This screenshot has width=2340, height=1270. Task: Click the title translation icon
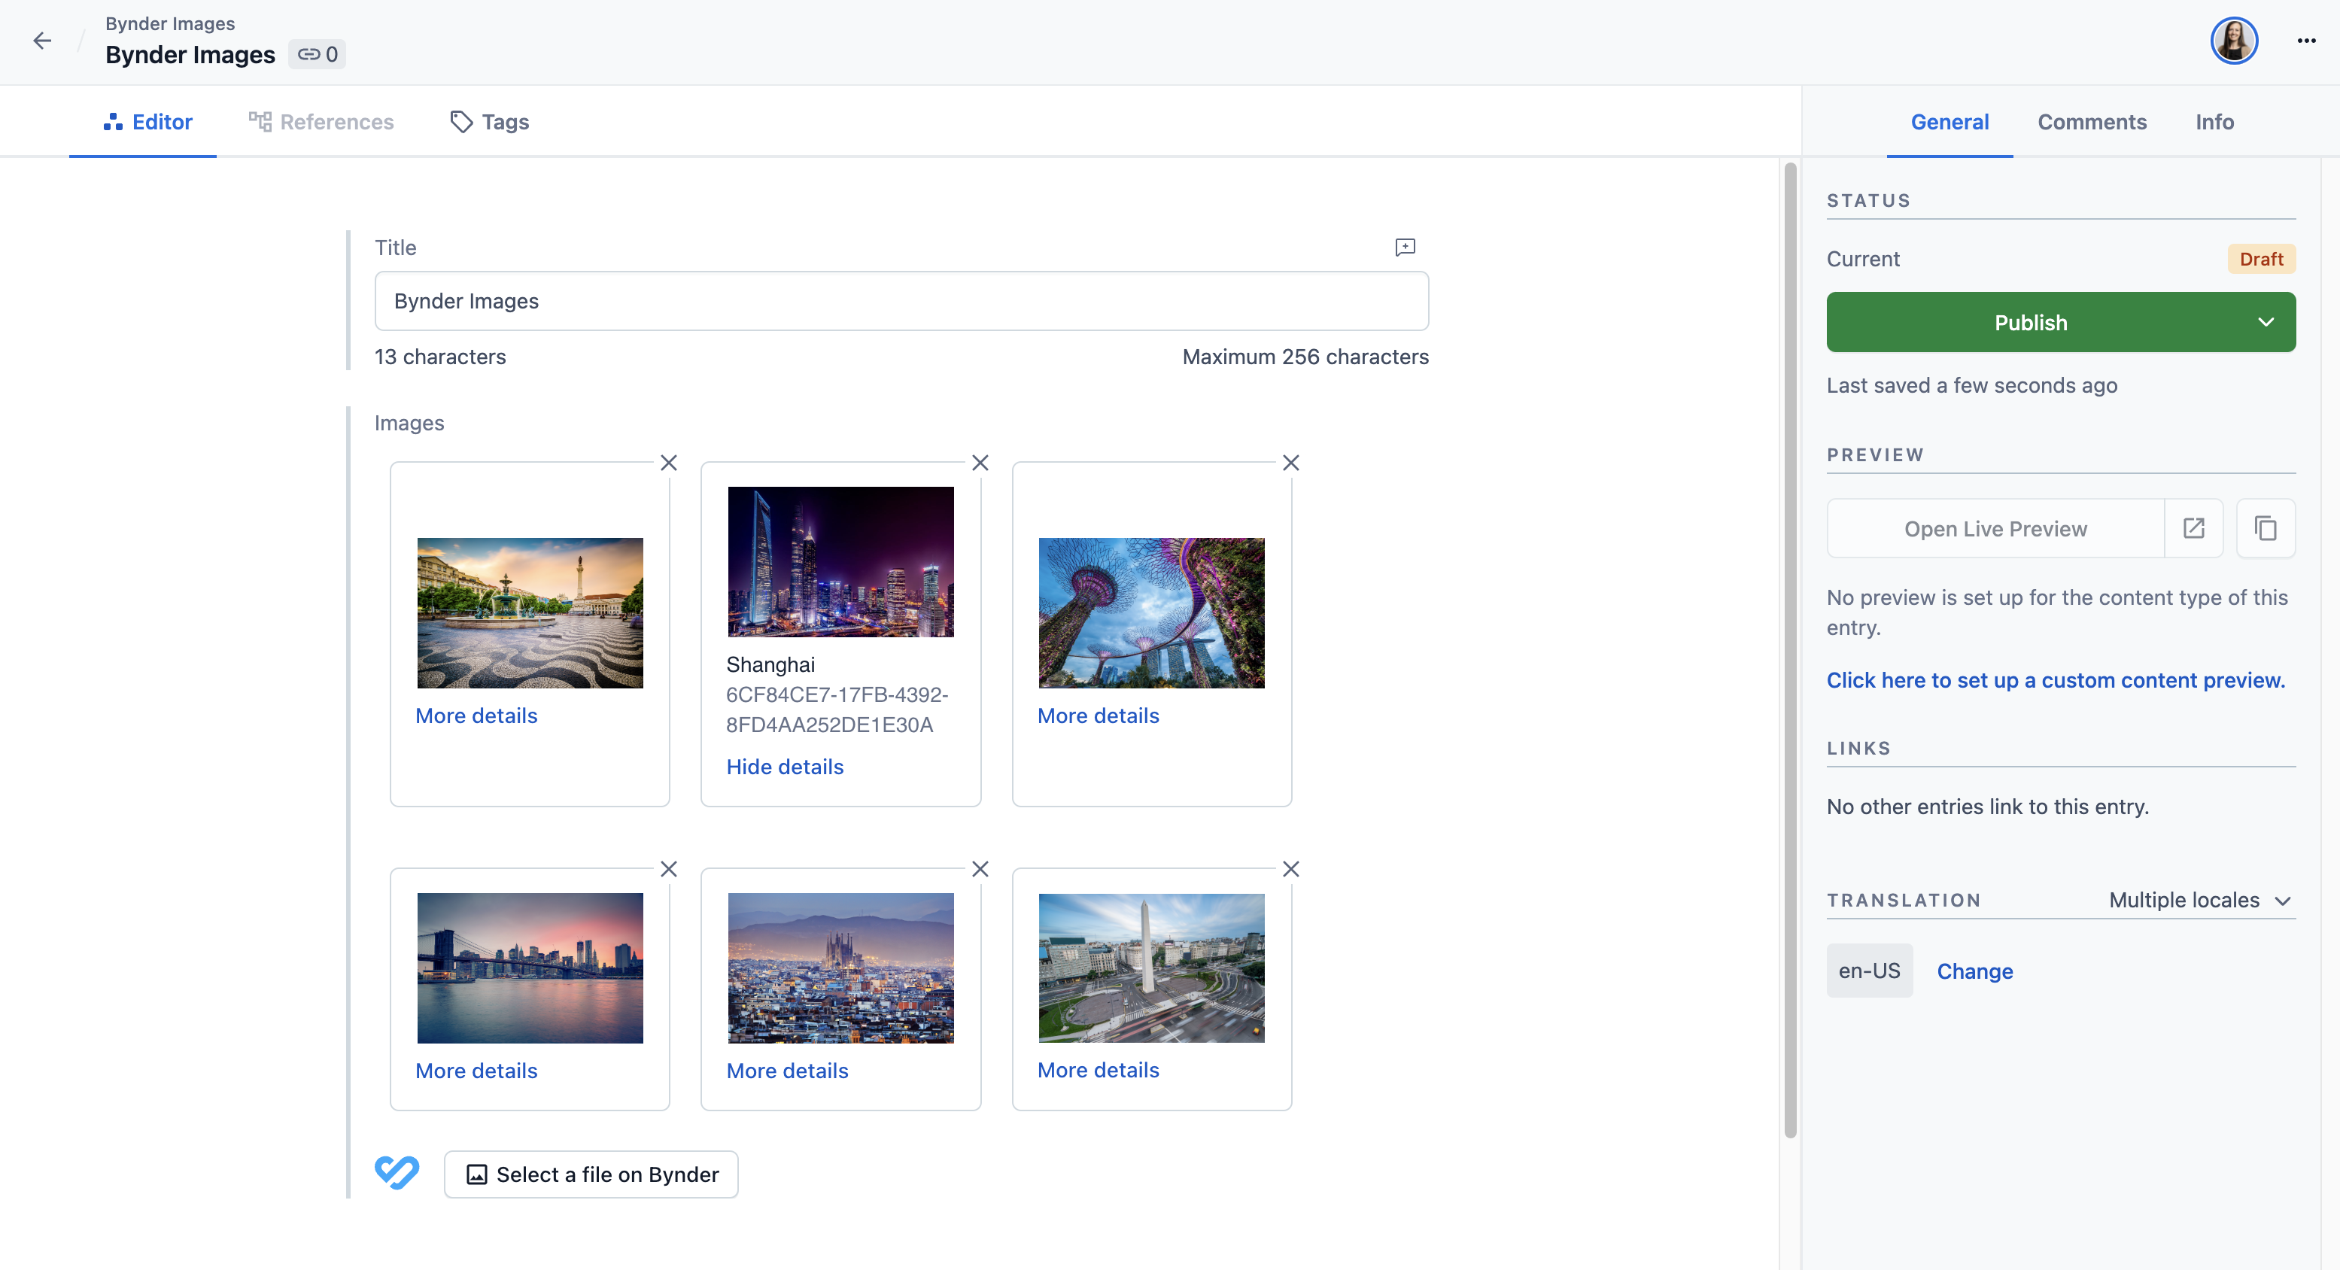1405,247
